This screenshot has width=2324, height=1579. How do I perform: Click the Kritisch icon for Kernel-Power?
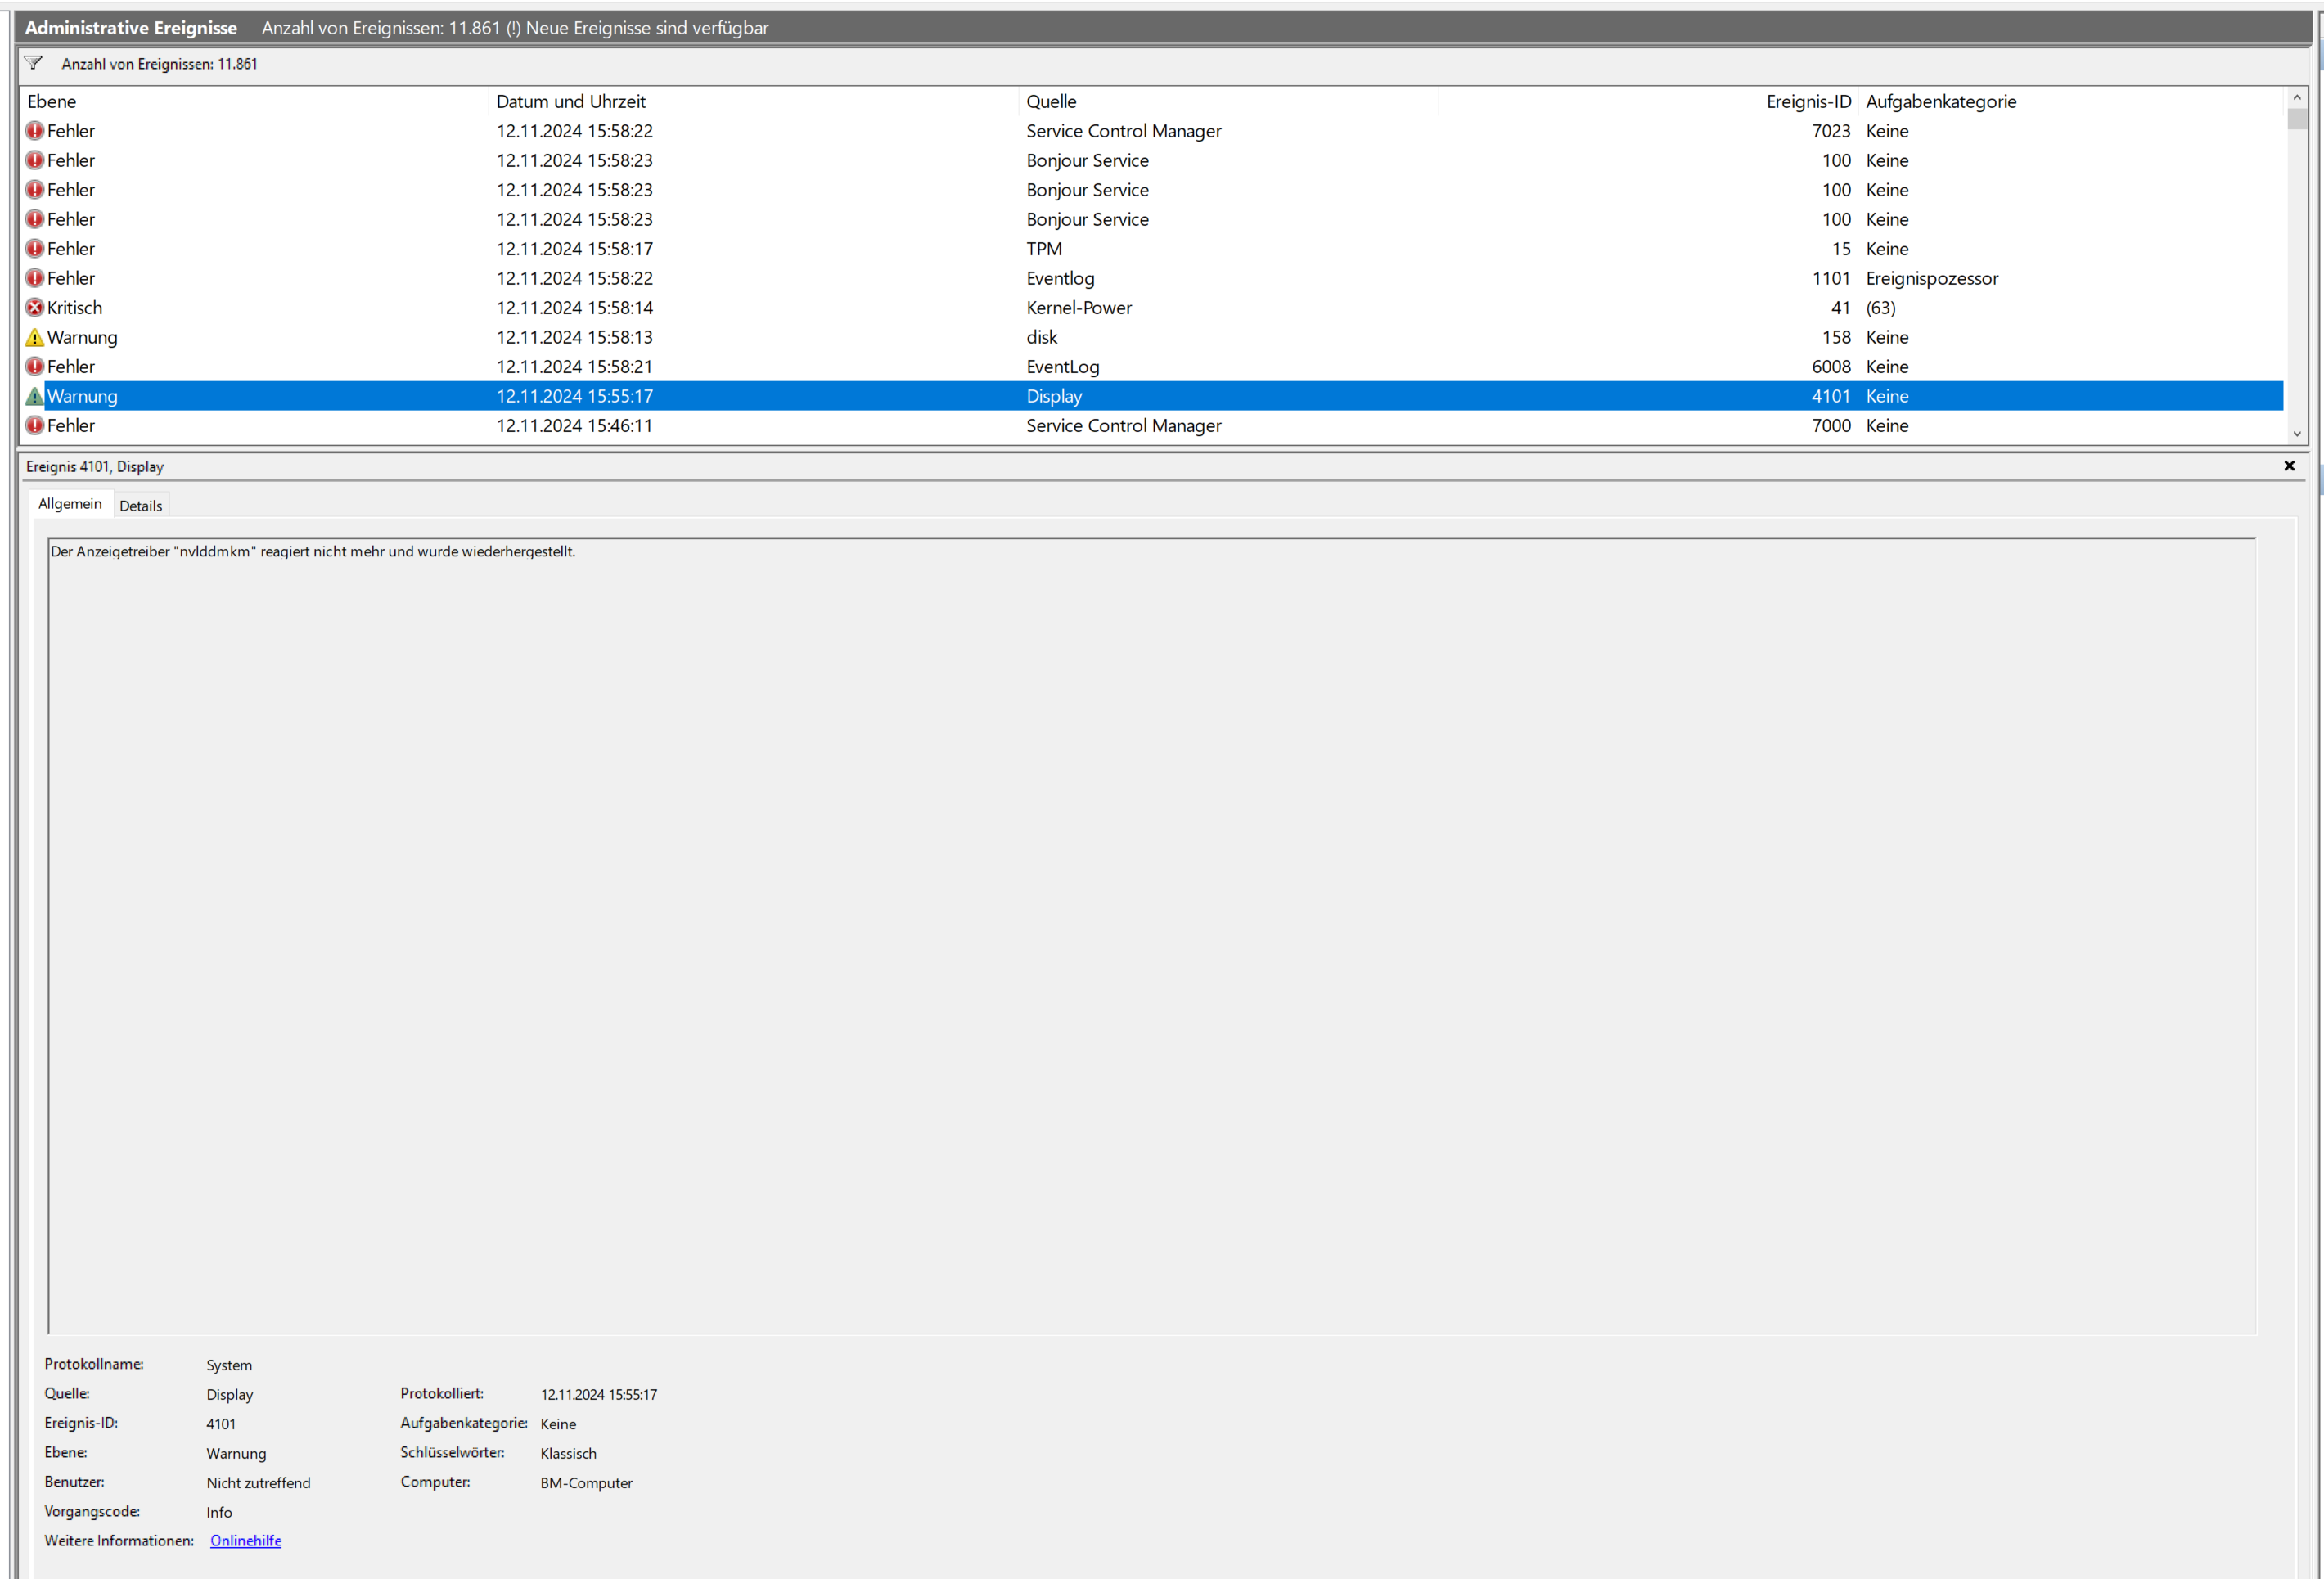[x=35, y=308]
